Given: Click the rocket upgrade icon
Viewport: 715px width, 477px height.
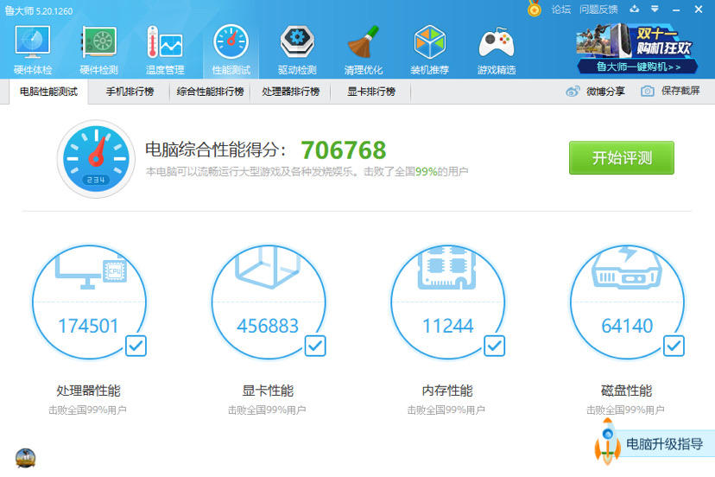Looking at the screenshot, I should (607, 442).
